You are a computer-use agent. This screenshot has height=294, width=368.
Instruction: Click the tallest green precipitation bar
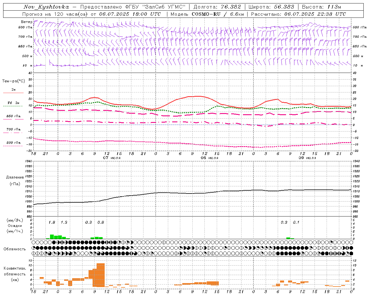[52, 237]
